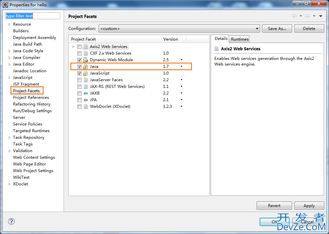Click the Delete configuration button

pos(309,29)
